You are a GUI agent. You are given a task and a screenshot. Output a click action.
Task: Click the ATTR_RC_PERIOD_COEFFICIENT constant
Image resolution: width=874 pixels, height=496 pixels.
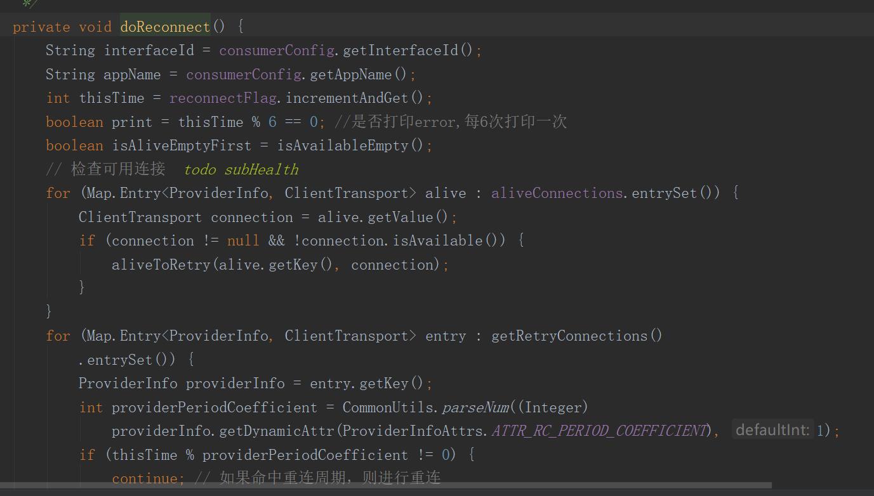(599, 431)
